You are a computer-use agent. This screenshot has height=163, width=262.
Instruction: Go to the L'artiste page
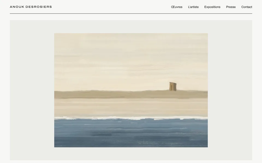tap(193, 7)
